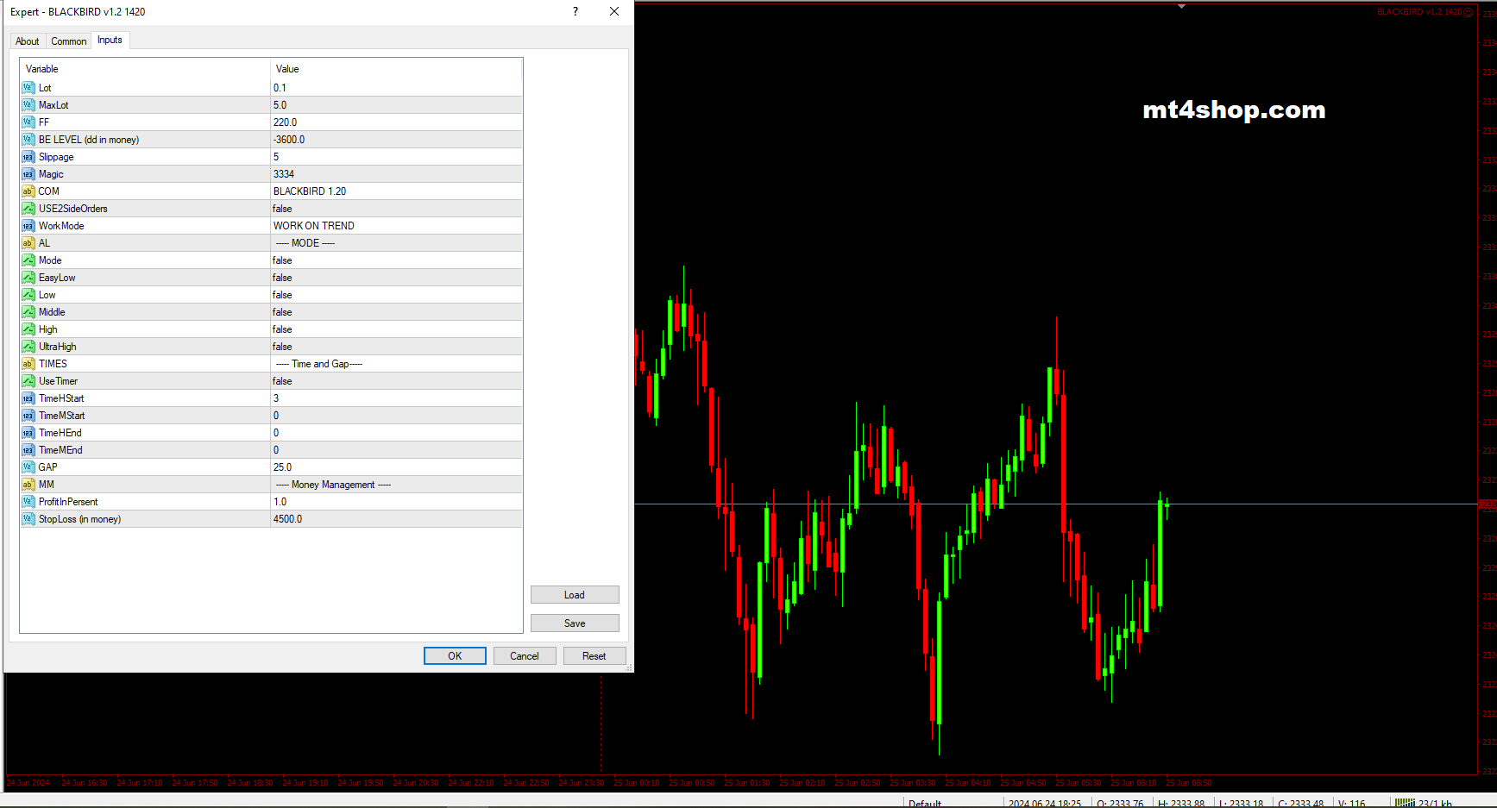This screenshot has height=808, width=1497.
Task: Click the High boolean icon
Action: click(x=28, y=329)
